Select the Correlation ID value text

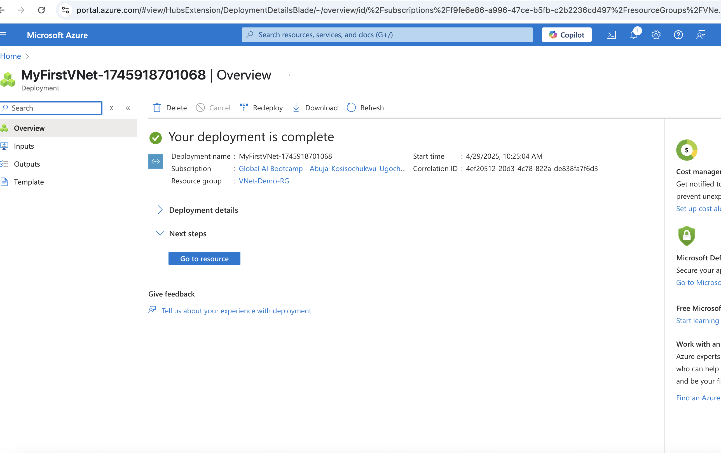pyautogui.click(x=532, y=168)
